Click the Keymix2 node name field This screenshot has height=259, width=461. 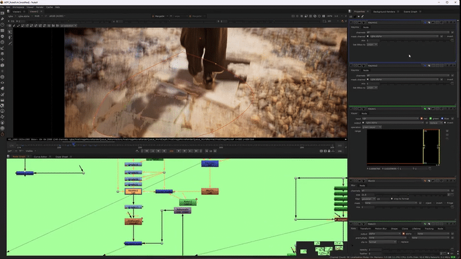coord(395,66)
